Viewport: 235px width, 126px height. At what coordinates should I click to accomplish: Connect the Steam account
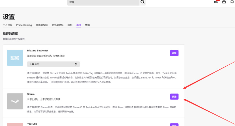point(174,96)
